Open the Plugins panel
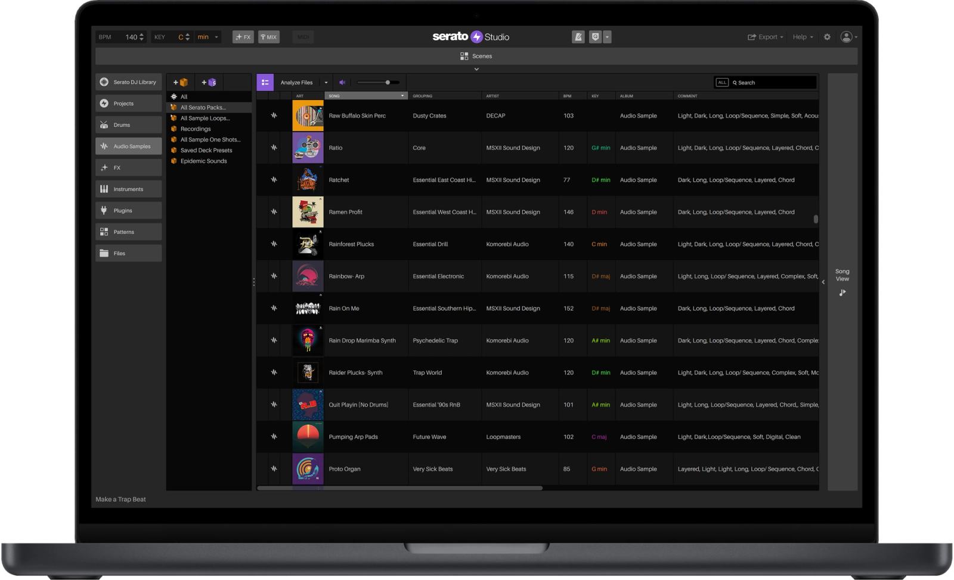Screen dimensions: 954x580 point(128,210)
